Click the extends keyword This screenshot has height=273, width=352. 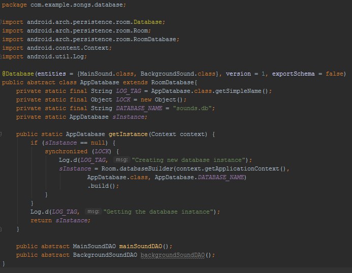coord(135,82)
